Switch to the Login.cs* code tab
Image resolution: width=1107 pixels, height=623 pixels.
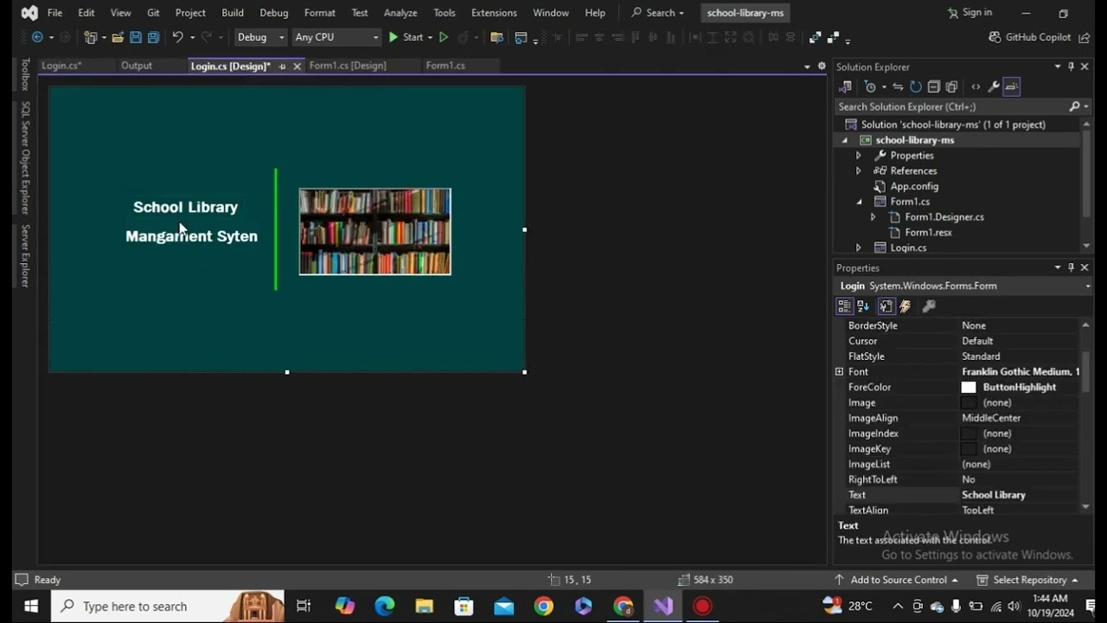[61, 66]
